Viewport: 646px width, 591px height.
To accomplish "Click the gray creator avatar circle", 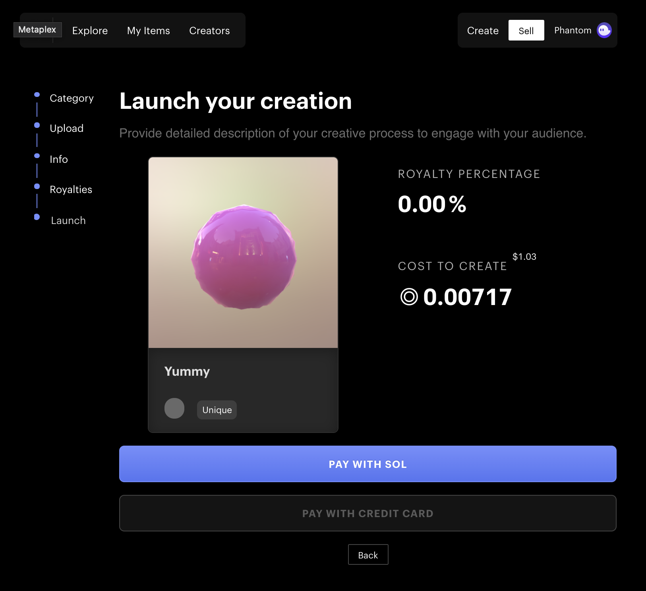I will pos(174,408).
